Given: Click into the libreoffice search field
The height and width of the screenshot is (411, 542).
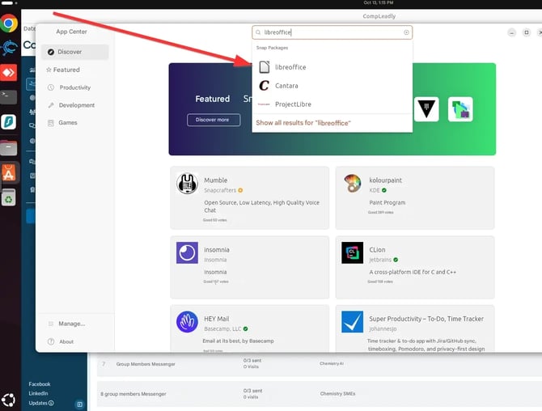Looking at the screenshot, I should pyautogui.click(x=332, y=33).
